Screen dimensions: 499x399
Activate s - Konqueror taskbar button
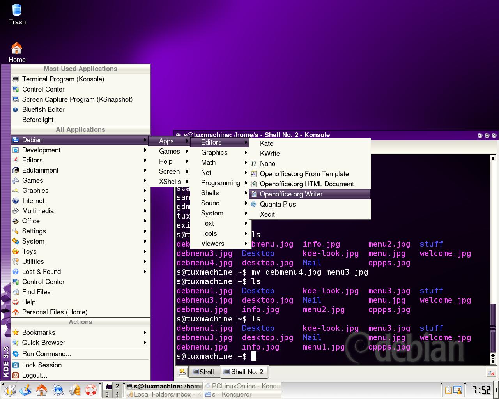tap(242, 394)
